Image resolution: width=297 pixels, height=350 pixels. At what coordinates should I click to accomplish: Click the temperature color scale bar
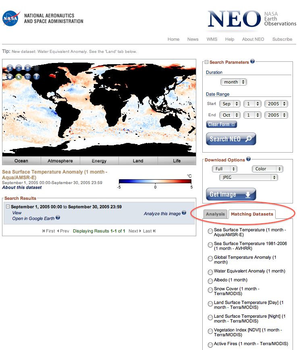[x=155, y=181]
